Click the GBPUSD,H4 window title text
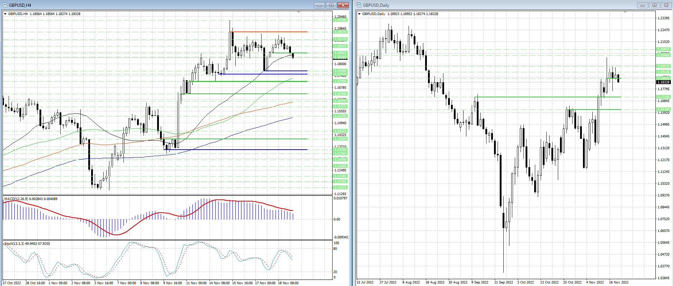 point(20,5)
